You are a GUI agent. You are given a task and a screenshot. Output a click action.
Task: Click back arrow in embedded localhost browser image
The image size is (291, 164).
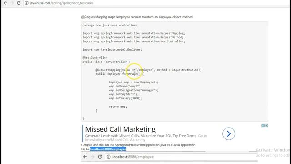85,157
